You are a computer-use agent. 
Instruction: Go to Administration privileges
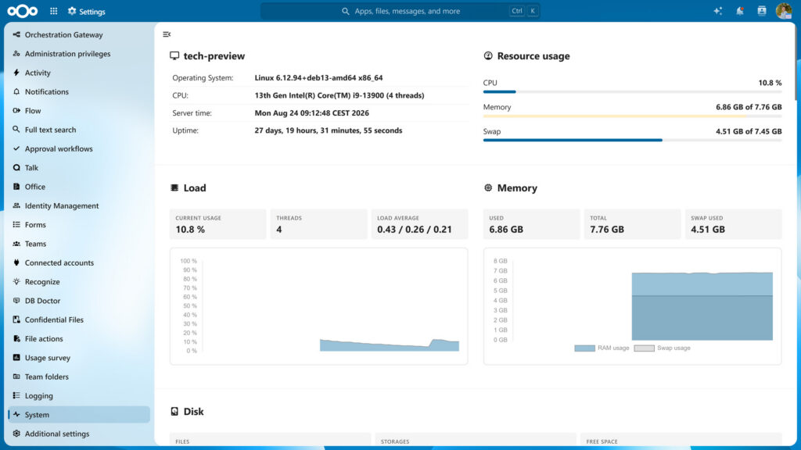79,54
